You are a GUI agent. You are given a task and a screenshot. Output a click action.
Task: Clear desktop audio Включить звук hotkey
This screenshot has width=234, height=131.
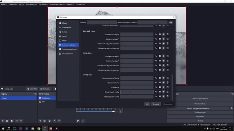point(160,39)
